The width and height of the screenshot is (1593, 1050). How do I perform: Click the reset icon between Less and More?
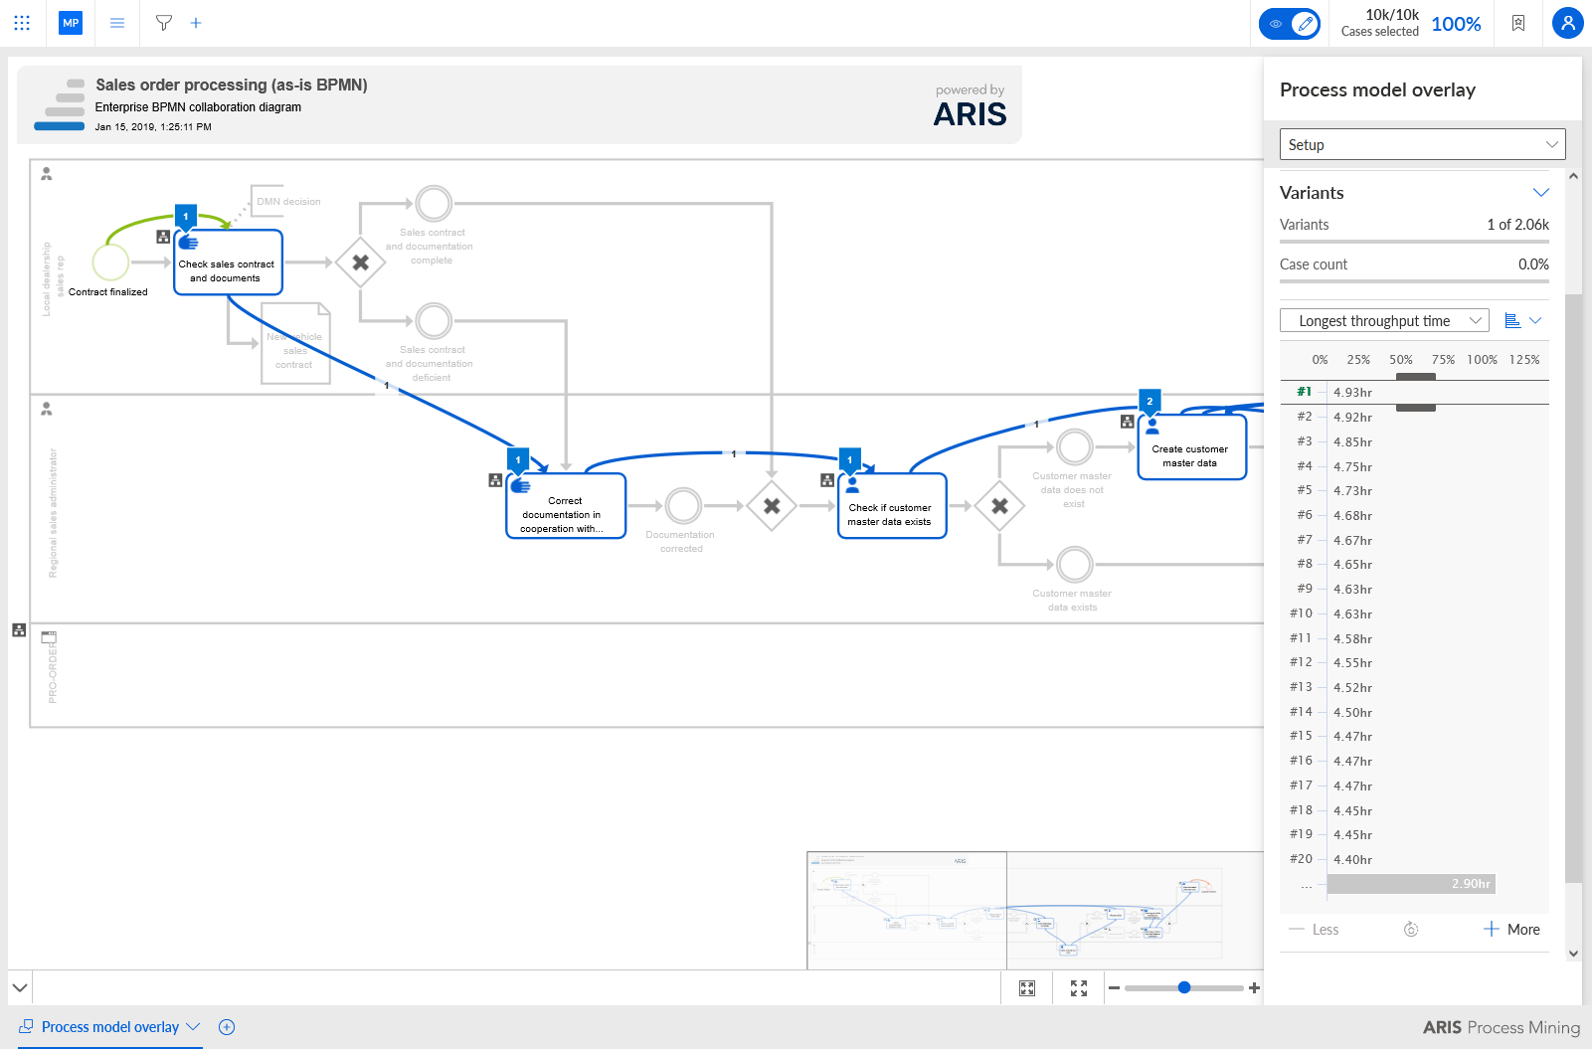[x=1411, y=930]
